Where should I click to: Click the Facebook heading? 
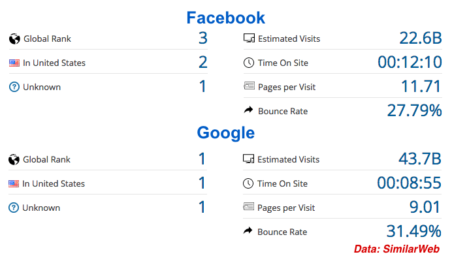[225, 18]
